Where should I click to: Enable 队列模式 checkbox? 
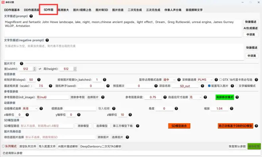[3, 146]
